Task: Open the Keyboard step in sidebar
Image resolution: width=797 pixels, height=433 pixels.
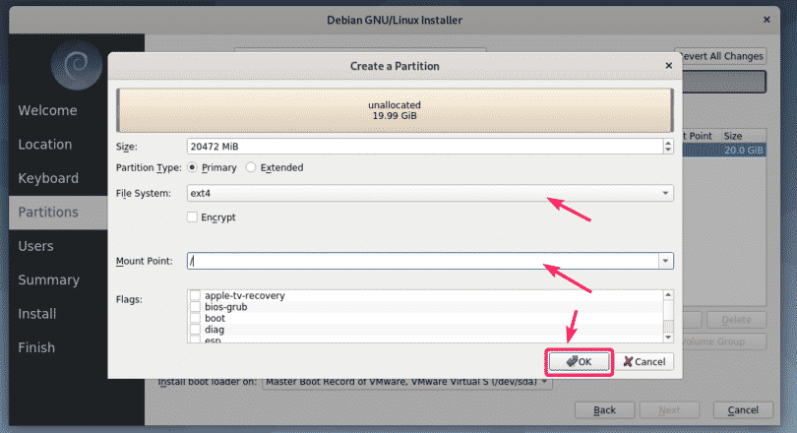Action: click(48, 178)
